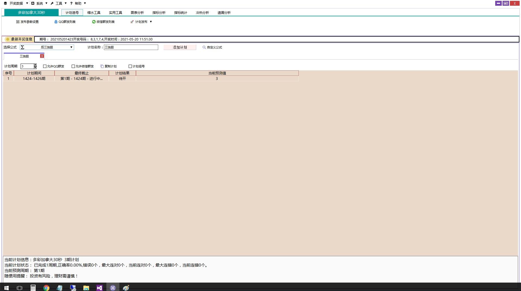Expand the 系统 menu arrow

click(x=46, y=3)
